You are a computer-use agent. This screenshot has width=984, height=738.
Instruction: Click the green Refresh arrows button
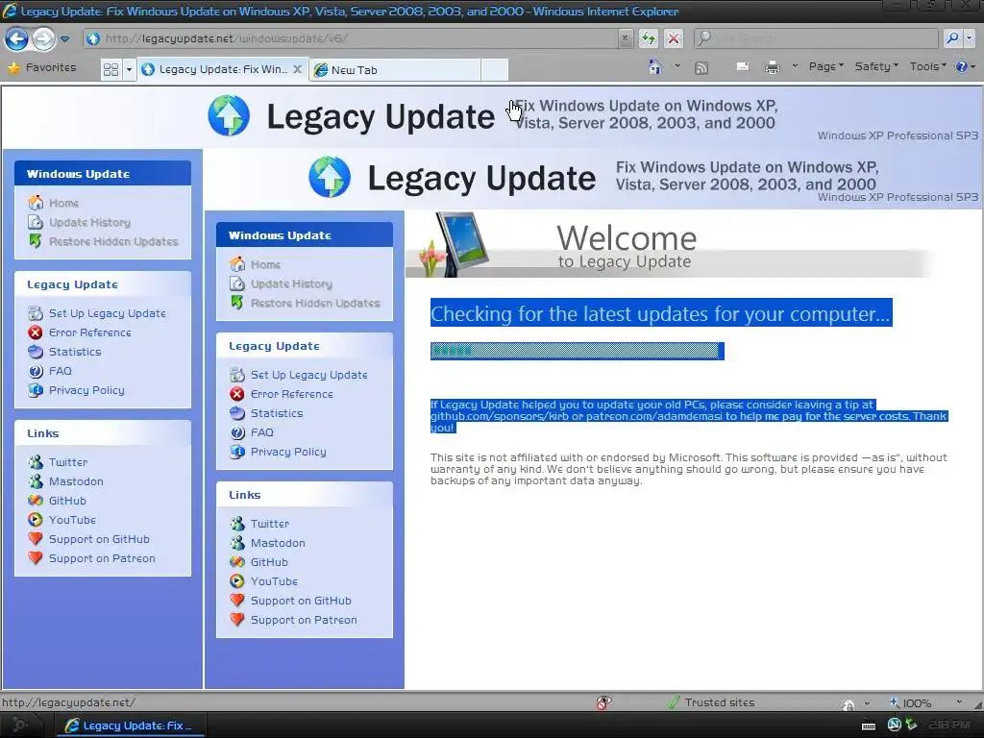(649, 38)
